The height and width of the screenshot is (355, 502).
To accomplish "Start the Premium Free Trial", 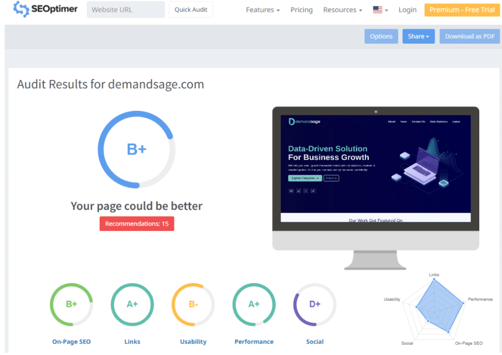I will (x=462, y=10).
